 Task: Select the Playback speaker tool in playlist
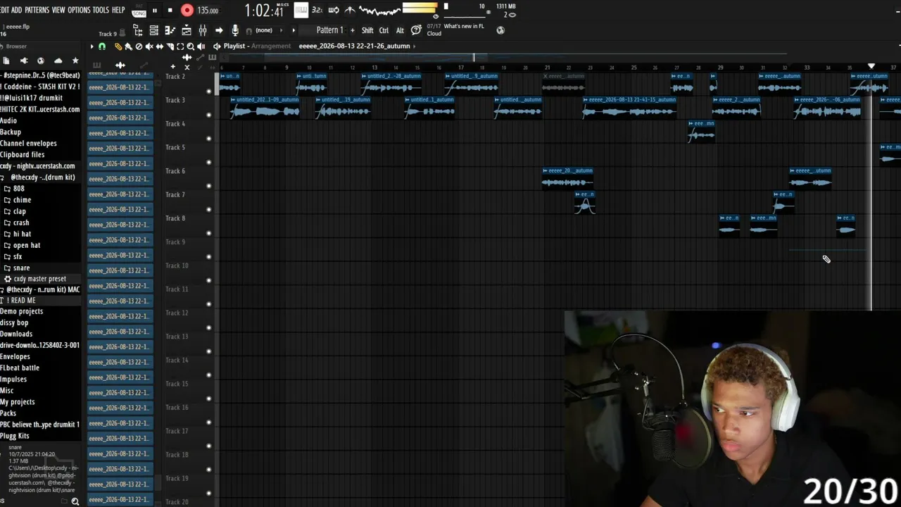tap(201, 46)
